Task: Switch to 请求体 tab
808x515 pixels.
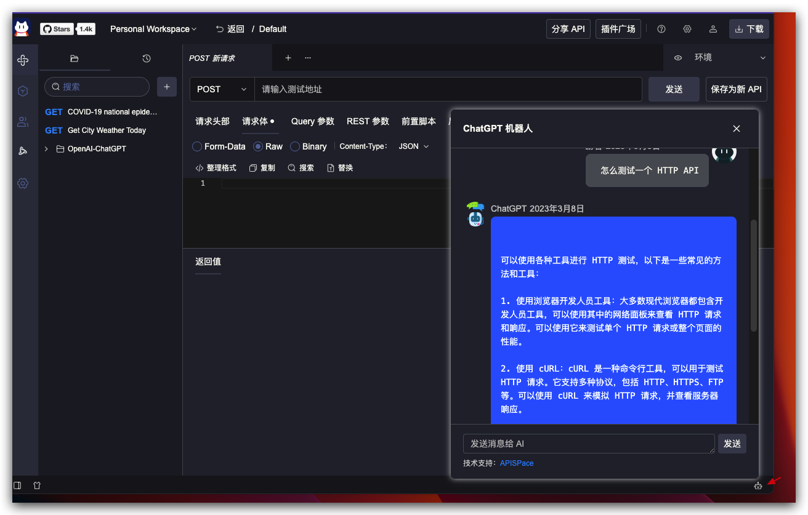Action: tap(258, 121)
